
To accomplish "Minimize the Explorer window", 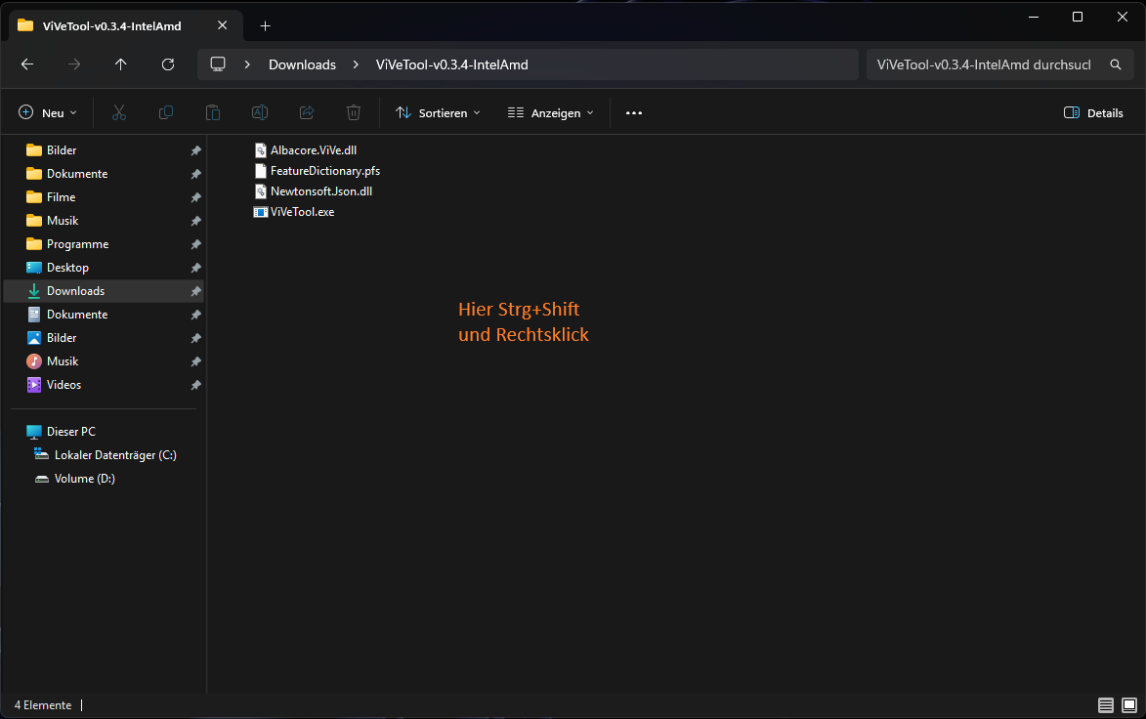I will coord(1034,17).
